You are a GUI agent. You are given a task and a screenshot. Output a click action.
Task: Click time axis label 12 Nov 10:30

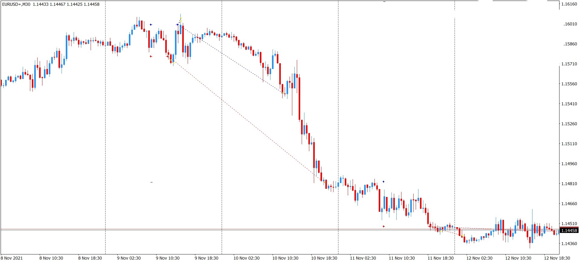[x=518, y=258]
